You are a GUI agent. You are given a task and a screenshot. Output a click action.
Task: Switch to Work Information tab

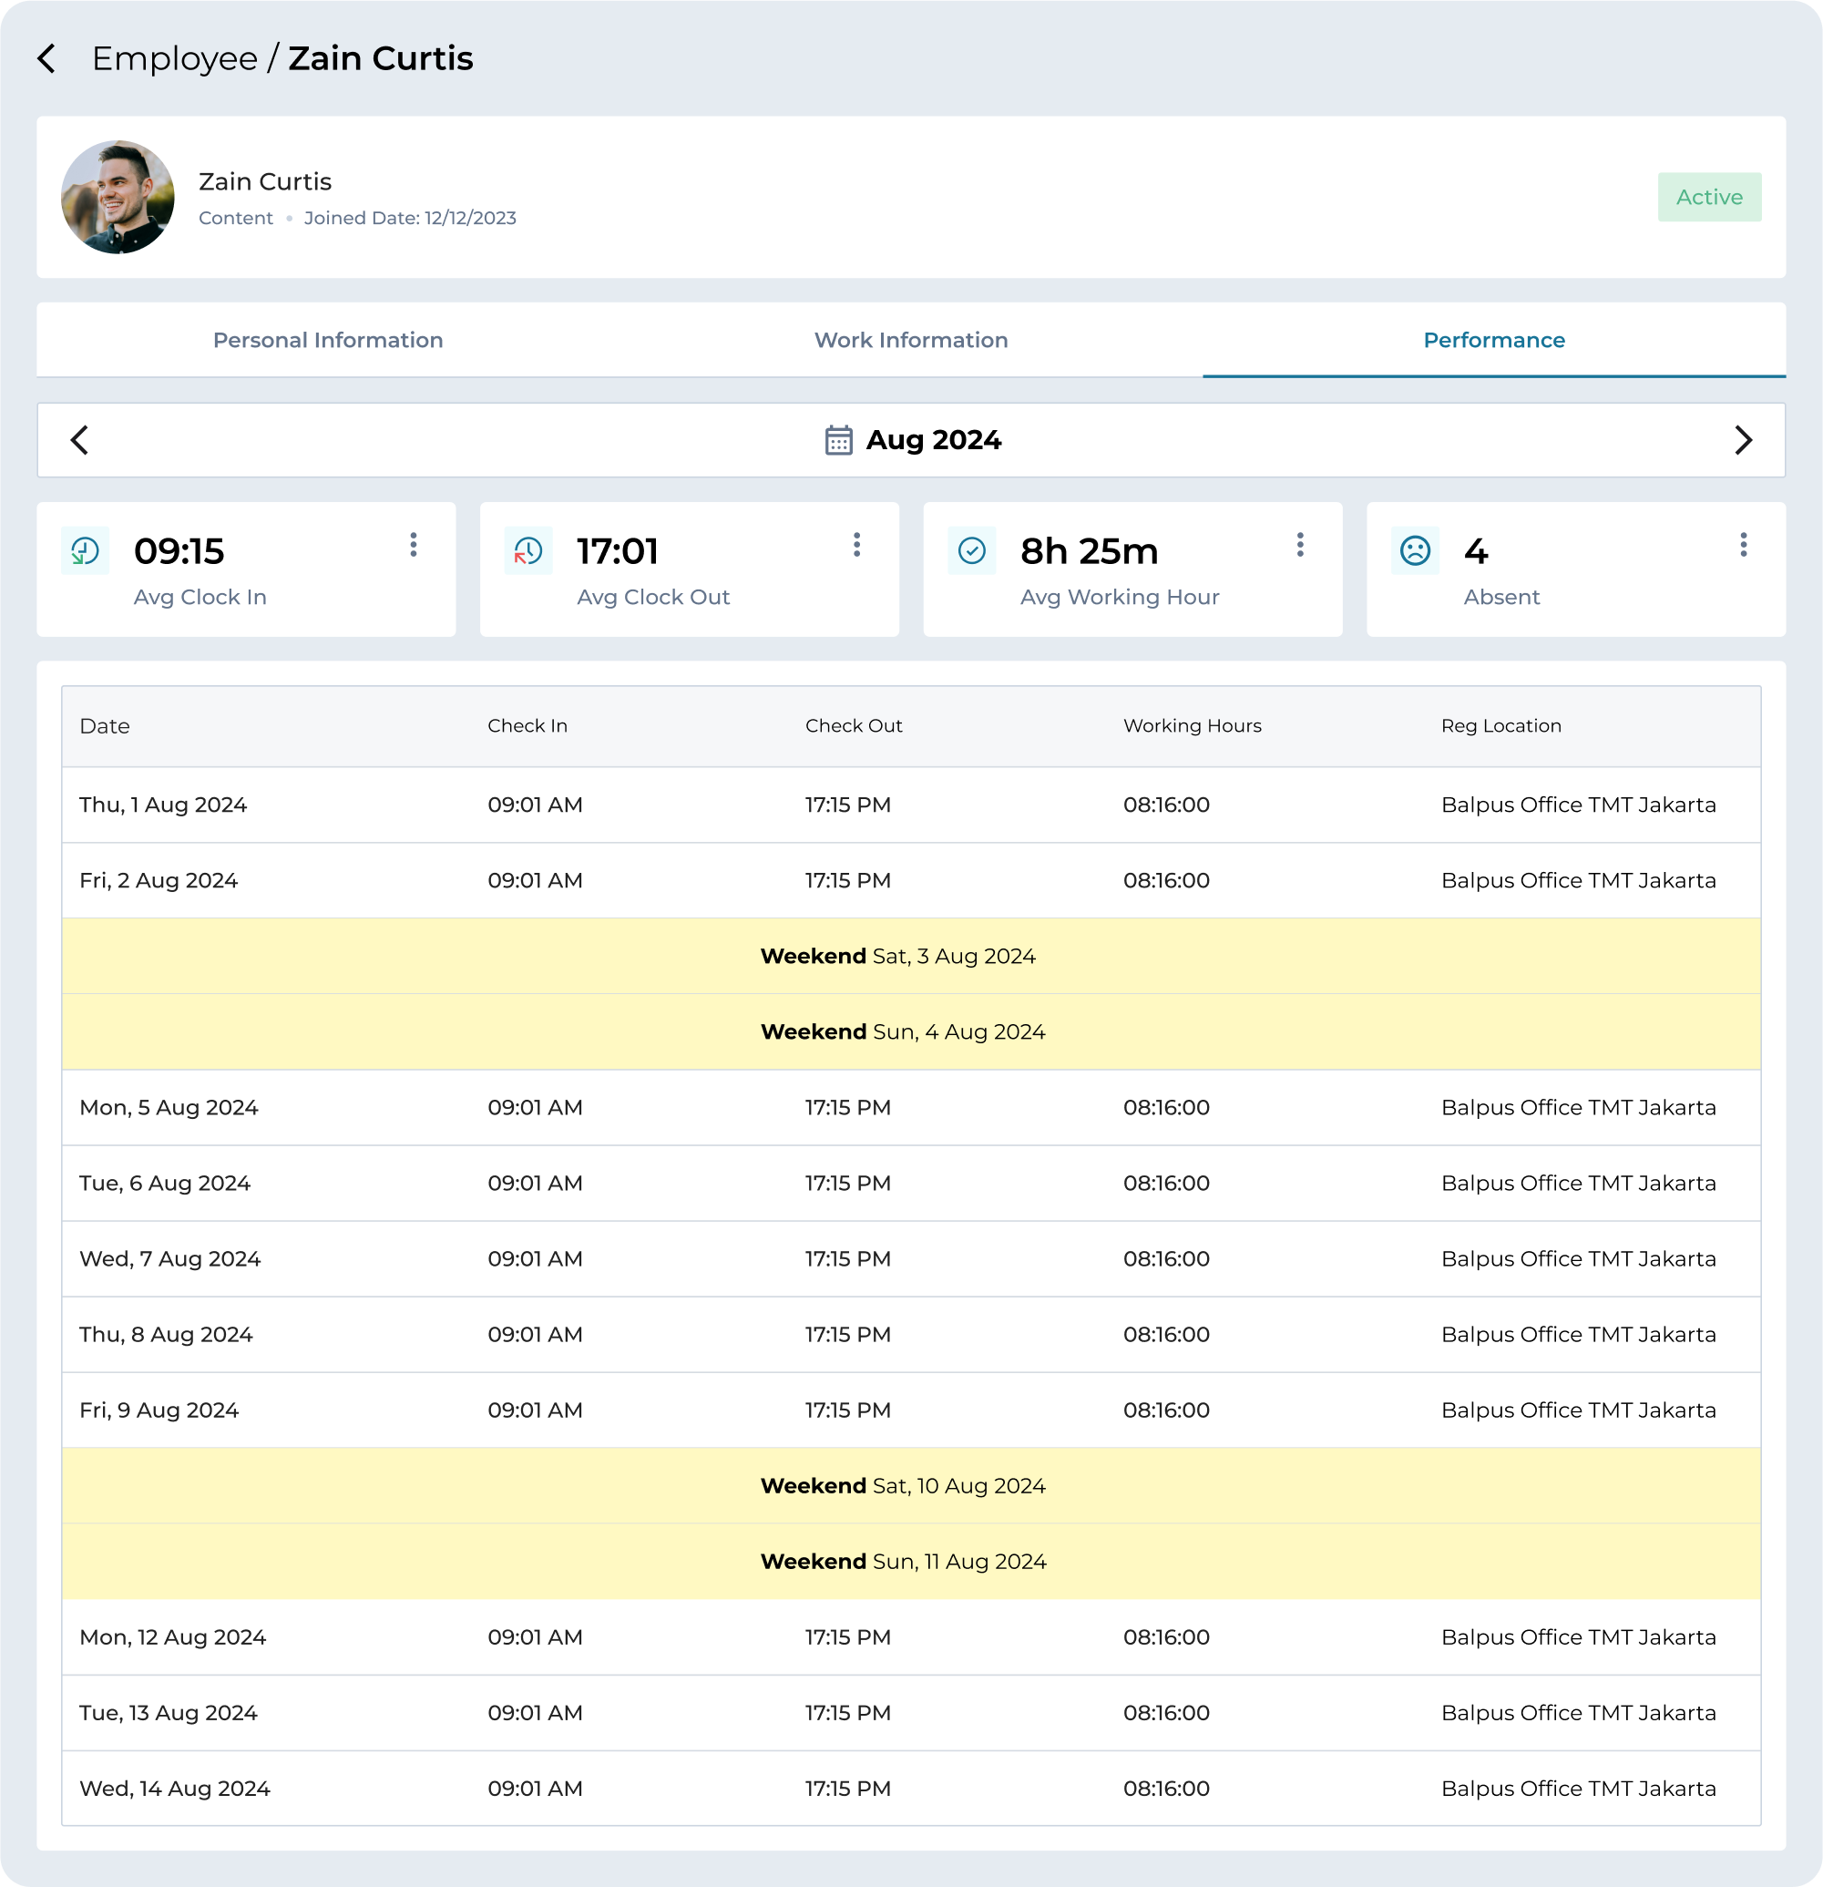coord(910,340)
